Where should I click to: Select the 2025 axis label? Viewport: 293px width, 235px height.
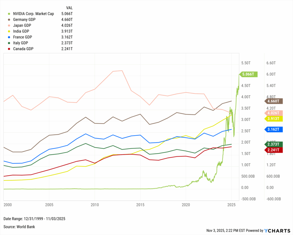point(232,205)
